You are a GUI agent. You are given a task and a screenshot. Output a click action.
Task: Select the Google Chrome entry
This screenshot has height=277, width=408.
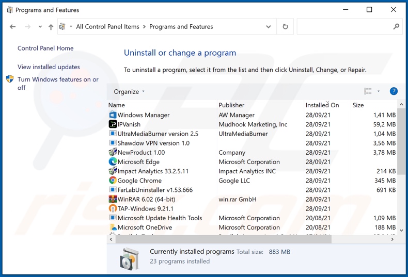tap(252, 181)
